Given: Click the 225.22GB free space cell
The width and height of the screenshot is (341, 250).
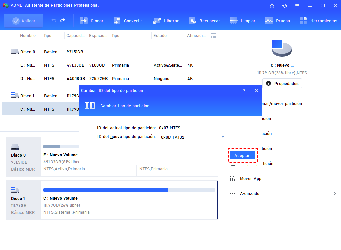Looking at the screenshot, I should [x=98, y=79].
